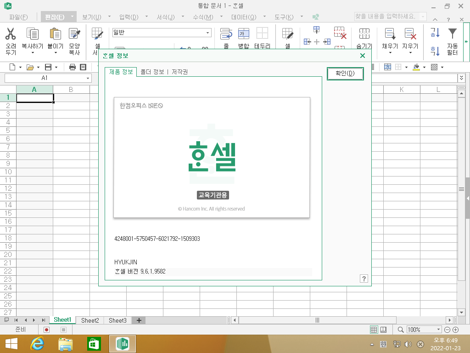The height and width of the screenshot is (353, 470).
Task: Open the 보기(U) menu
Action: click(x=92, y=17)
